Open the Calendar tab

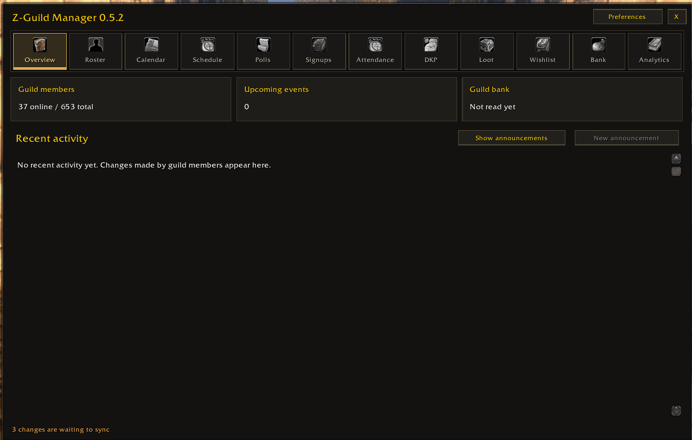pyautogui.click(x=151, y=51)
